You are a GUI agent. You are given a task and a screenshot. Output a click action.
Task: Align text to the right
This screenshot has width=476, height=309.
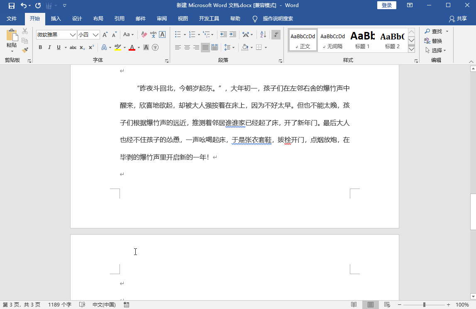tap(196, 47)
